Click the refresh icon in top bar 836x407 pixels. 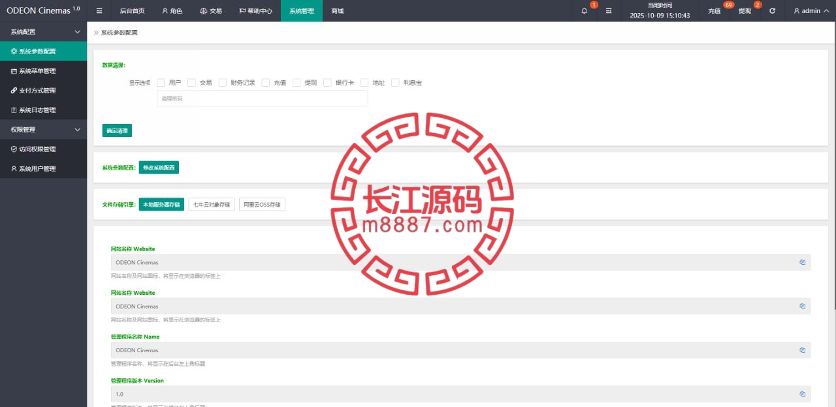click(x=773, y=11)
